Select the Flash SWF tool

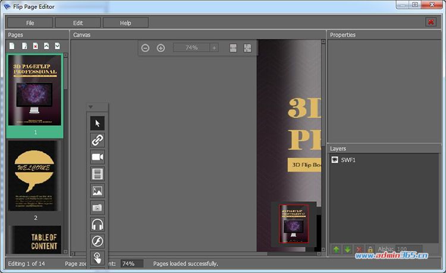[x=98, y=241]
